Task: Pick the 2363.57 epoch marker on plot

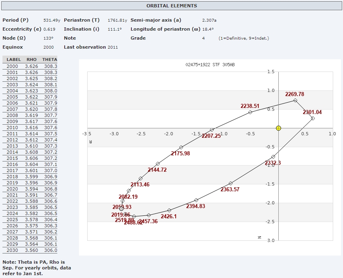Action: click(x=230, y=183)
